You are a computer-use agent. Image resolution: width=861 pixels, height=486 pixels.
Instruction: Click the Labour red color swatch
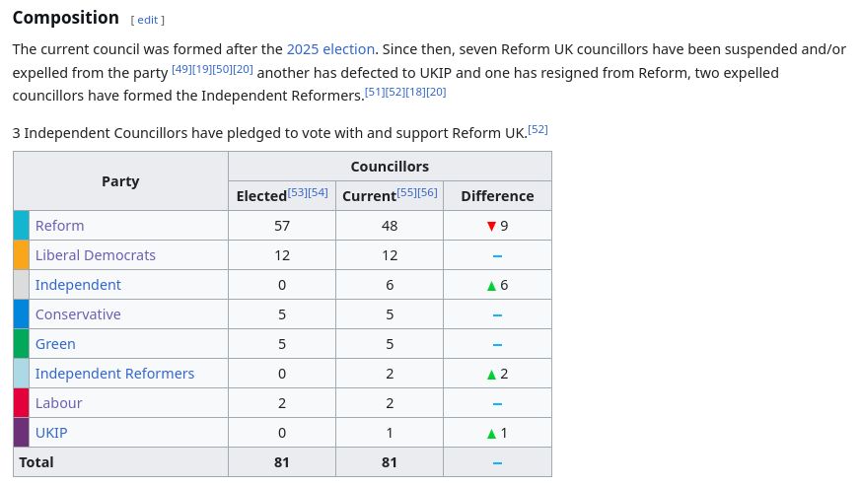(22, 403)
